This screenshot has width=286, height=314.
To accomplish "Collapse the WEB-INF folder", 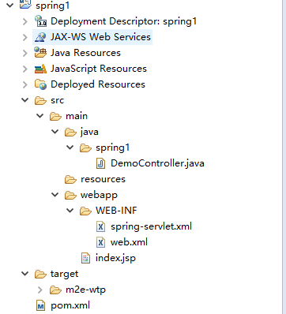I will click(x=70, y=211).
